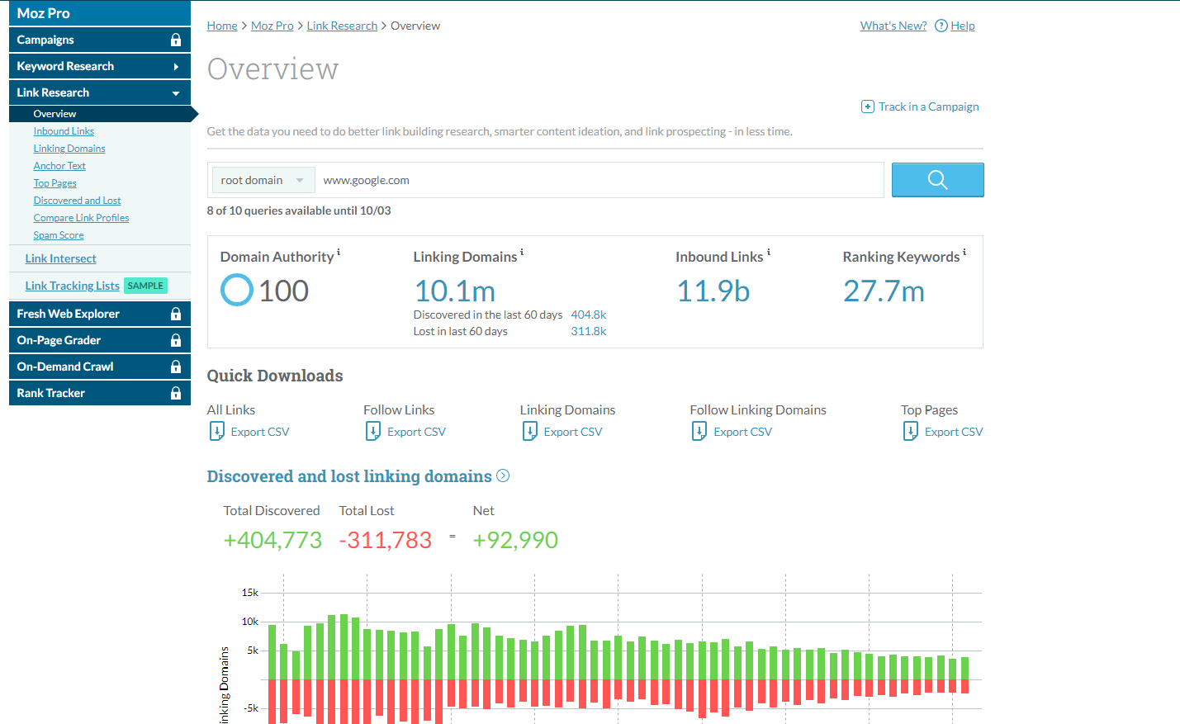Viewport: 1180px width, 724px height.
Task: Open Top Pages sidebar link
Action: point(54,183)
